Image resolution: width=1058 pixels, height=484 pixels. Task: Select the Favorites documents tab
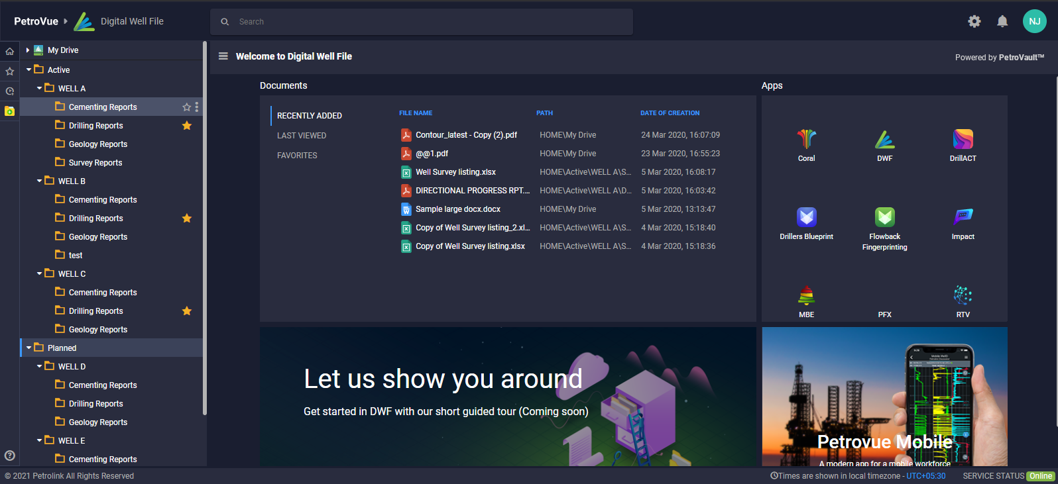pos(297,156)
